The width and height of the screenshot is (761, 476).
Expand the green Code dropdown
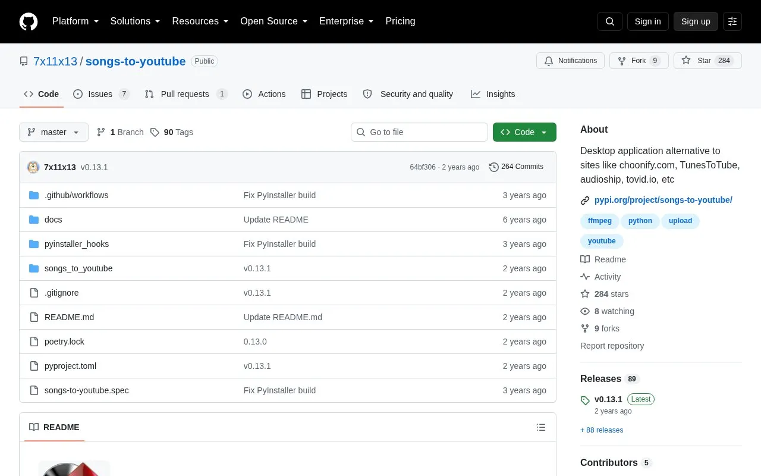coord(524,132)
